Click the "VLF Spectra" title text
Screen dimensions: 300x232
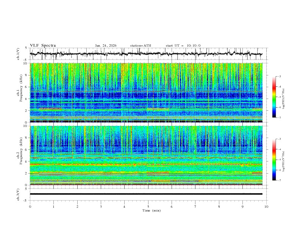(x=43, y=45)
